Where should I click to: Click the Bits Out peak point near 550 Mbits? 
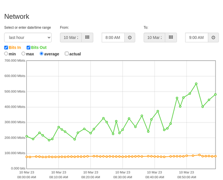pyautogui.click(x=196, y=84)
